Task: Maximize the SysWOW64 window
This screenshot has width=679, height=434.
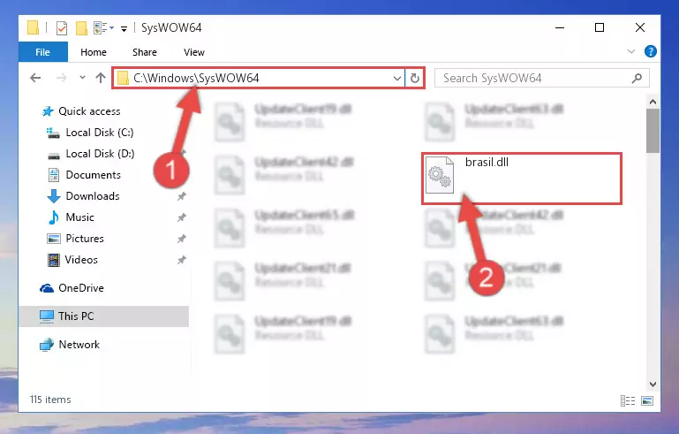Action: (600, 27)
